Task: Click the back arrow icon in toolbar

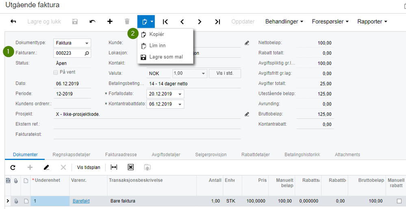Action: 13,21
